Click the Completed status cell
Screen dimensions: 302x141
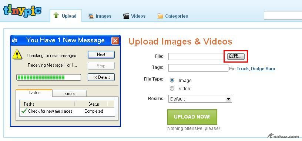(94, 111)
